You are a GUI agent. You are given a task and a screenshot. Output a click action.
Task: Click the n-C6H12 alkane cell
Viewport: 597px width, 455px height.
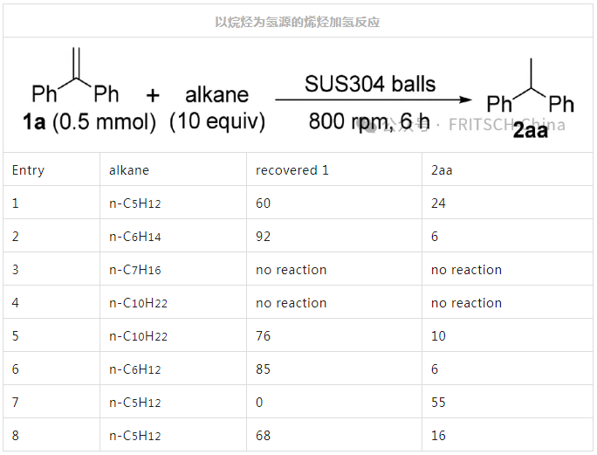(x=134, y=369)
